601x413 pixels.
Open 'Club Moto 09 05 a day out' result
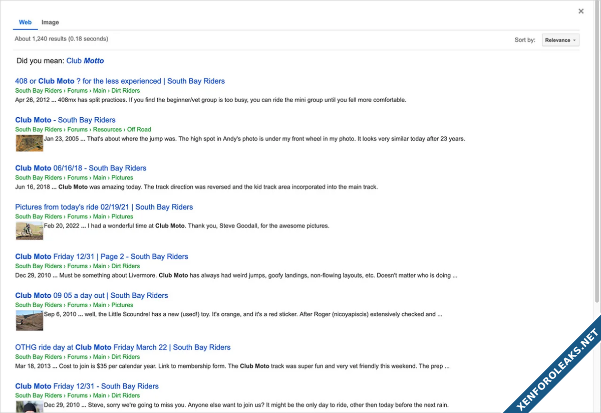coord(91,295)
